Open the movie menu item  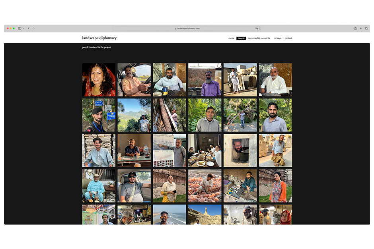[231, 38]
